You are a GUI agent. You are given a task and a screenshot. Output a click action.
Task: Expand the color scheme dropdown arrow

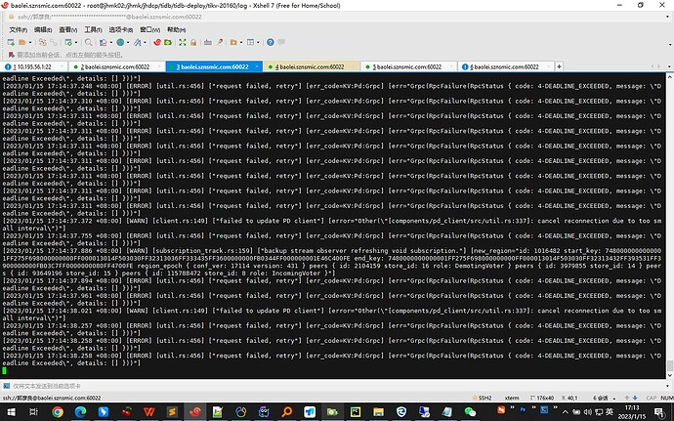pos(111,42)
